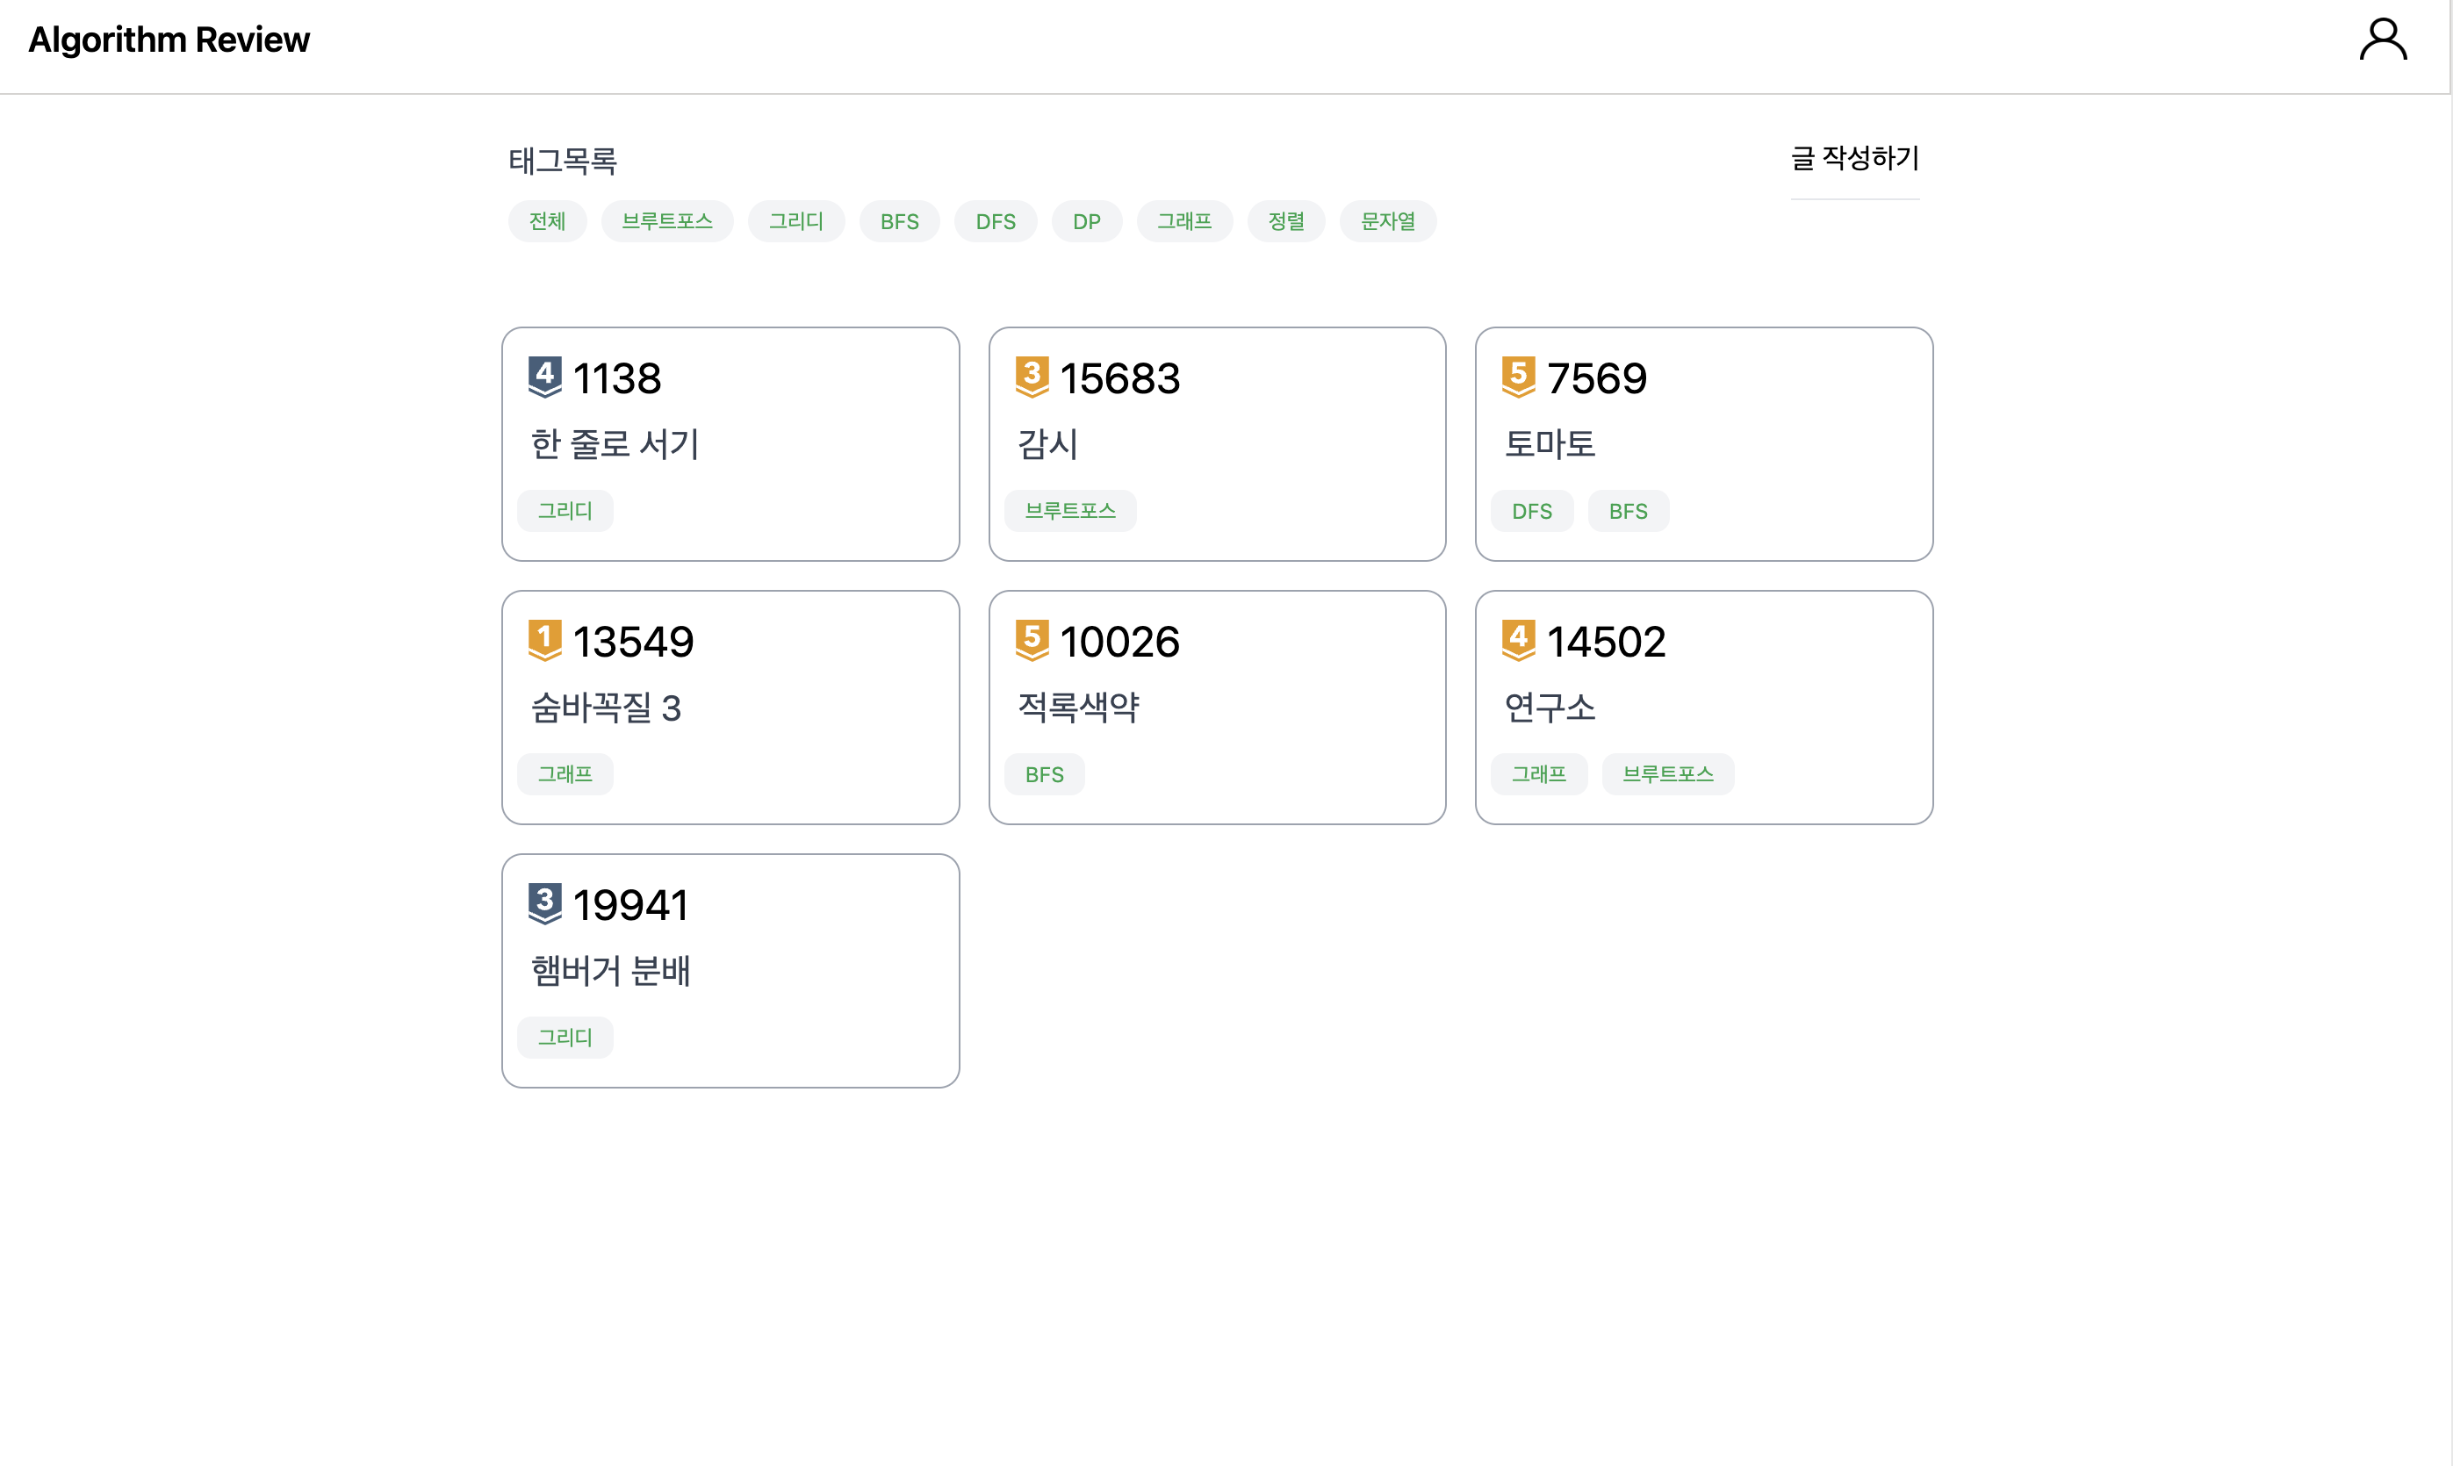Click the tier badge next to 10026

[1032, 640]
